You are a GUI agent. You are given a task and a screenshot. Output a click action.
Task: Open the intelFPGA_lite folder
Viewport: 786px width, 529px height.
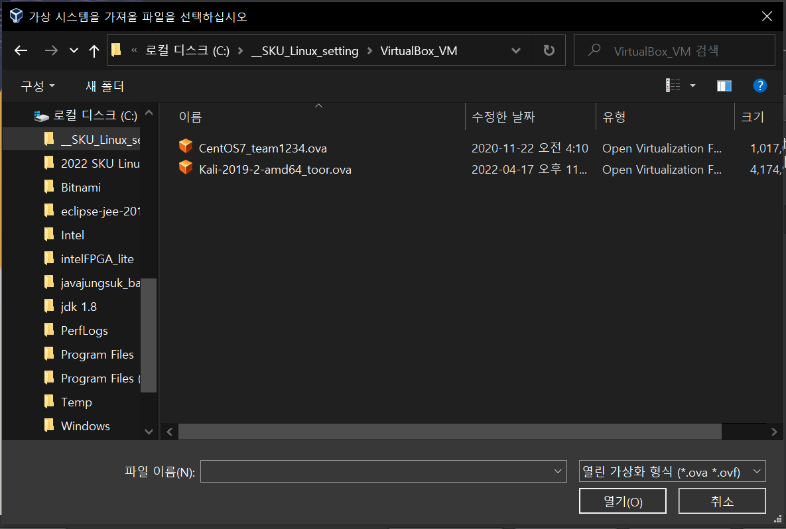(98, 259)
